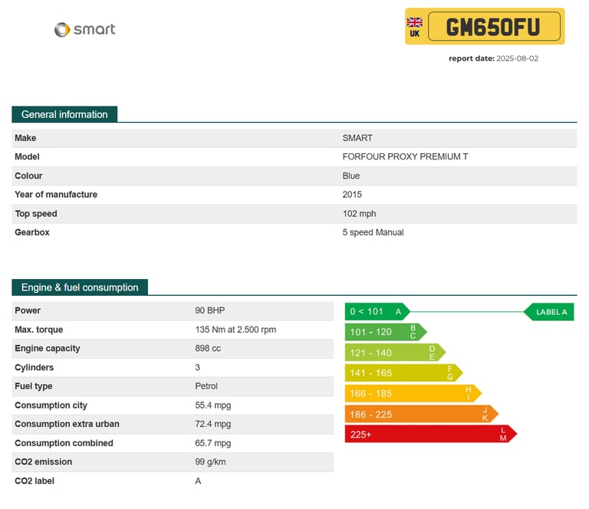Screen dimensions: 589x509
Task: Click the Model row label
Action: (27, 157)
